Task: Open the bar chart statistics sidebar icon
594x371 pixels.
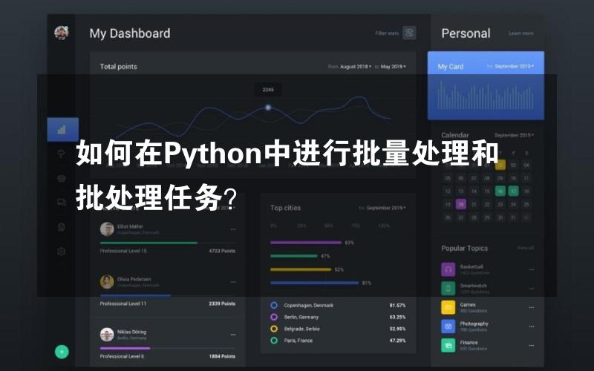Action: 62,129
